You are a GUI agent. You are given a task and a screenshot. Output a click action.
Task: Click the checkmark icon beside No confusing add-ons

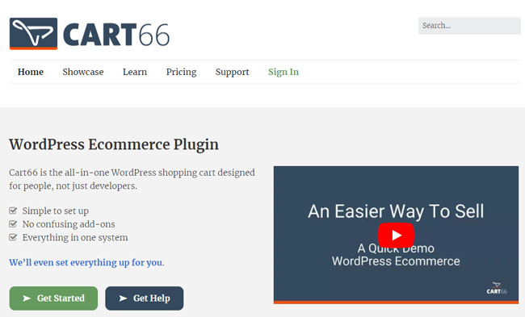pyautogui.click(x=13, y=224)
